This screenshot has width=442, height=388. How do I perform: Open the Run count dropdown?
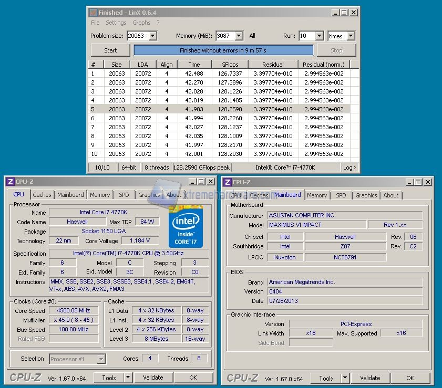(x=319, y=36)
